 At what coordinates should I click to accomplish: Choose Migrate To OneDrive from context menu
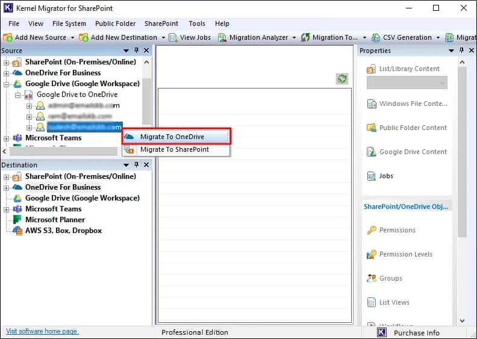pyautogui.click(x=176, y=137)
